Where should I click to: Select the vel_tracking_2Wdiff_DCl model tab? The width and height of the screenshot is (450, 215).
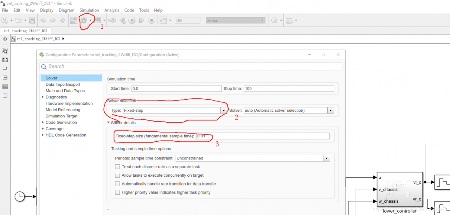click(x=25, y=31)
